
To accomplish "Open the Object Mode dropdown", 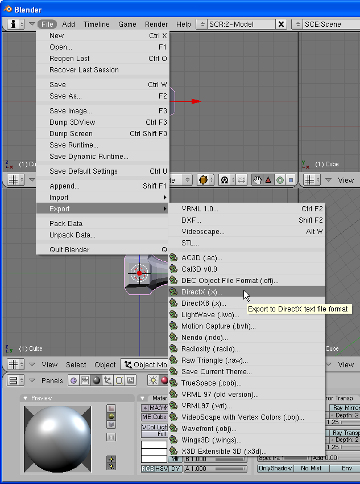I will 146,364.
